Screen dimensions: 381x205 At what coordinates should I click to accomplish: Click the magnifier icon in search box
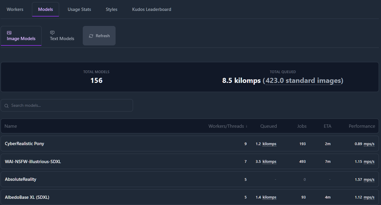7,106
